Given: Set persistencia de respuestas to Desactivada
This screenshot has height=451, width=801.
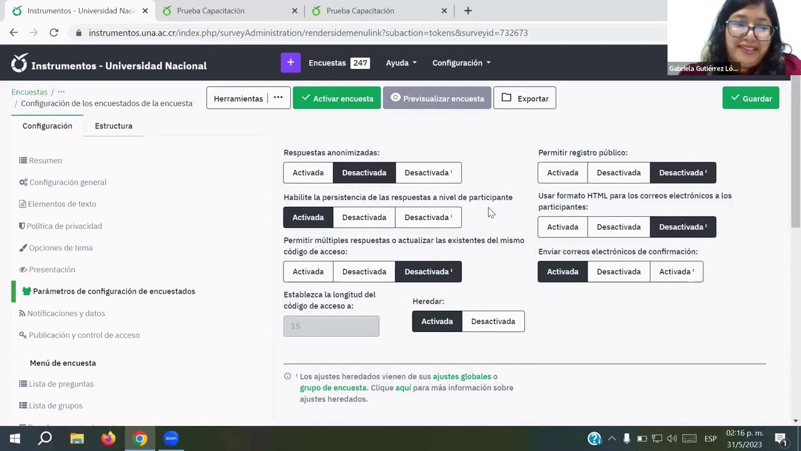Looking at the screenshot, I should click(364, 217).
